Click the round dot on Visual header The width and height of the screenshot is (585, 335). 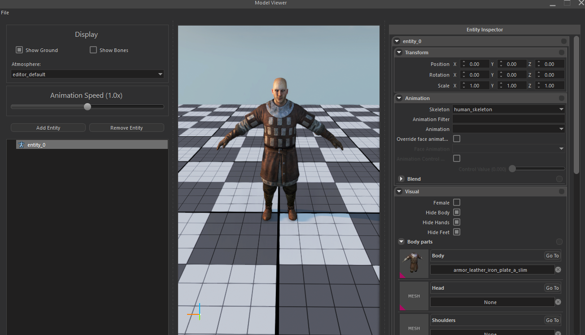pyautogui.click(x=562, y=191)
